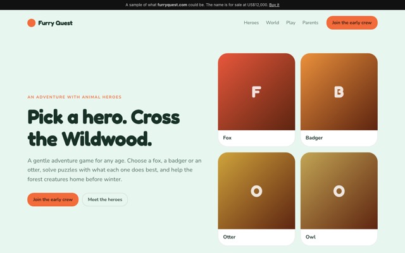Click the Meet the heroes button
This screenshot has height=253, width=405.
105,200
